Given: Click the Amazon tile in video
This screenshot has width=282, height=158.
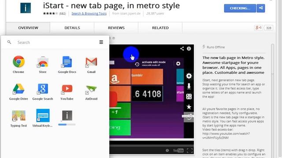Looking at the screenshot, I should 120,77.
